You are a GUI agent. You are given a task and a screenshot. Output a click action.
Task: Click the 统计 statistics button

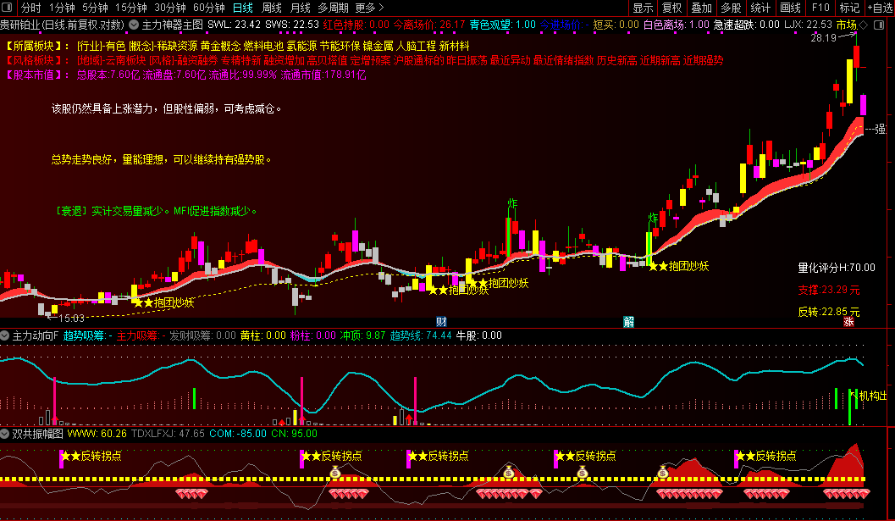pos(760,8)
